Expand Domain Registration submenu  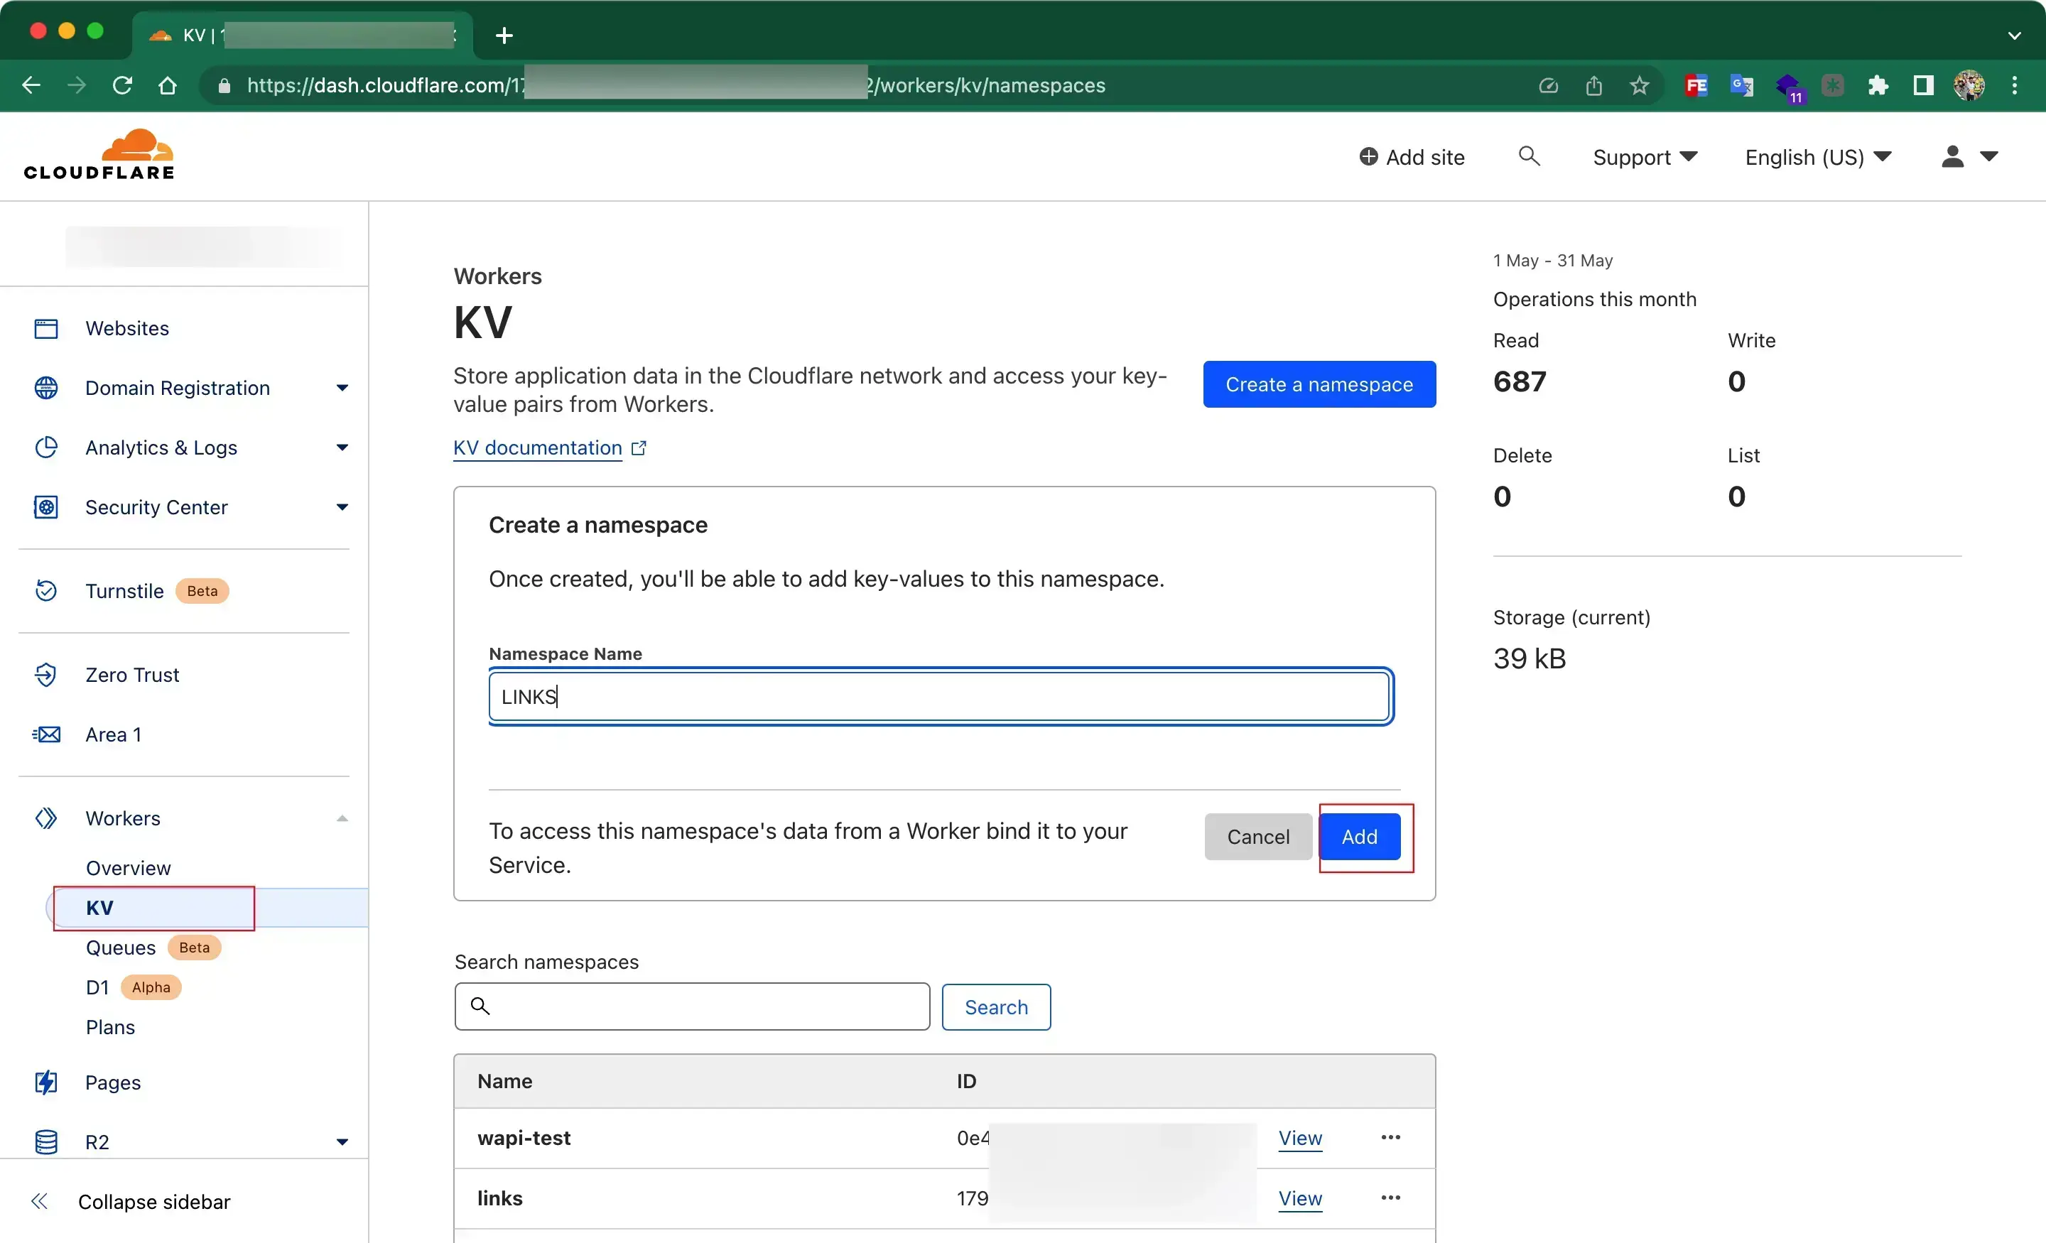click(x=342, y=388)
